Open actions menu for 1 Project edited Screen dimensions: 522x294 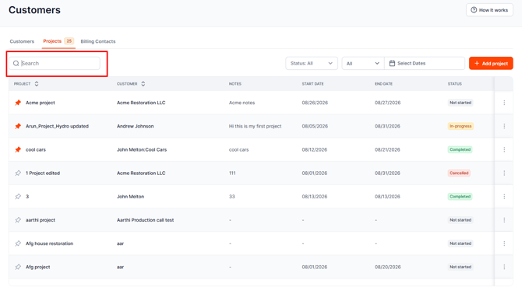pyautogui.click(x=504, y=173)
